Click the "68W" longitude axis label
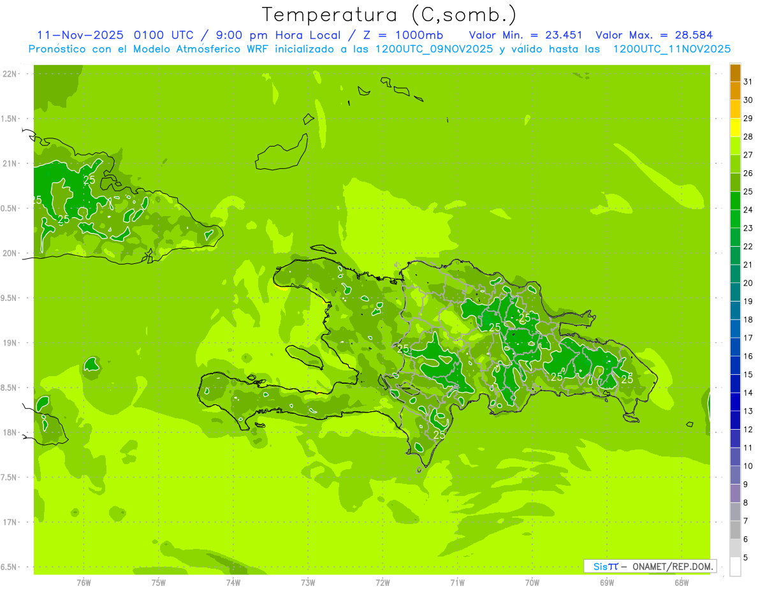 (x=681, y=583)
